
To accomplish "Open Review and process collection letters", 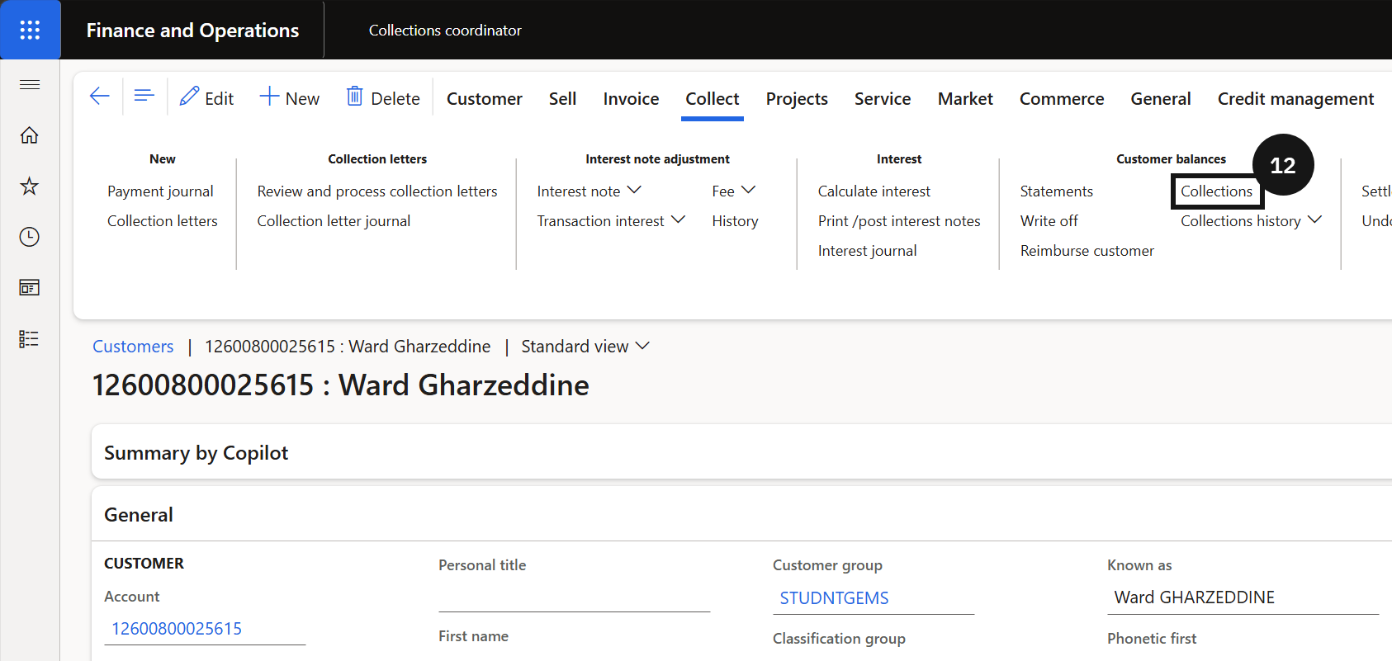I will (x=377, y=191).
